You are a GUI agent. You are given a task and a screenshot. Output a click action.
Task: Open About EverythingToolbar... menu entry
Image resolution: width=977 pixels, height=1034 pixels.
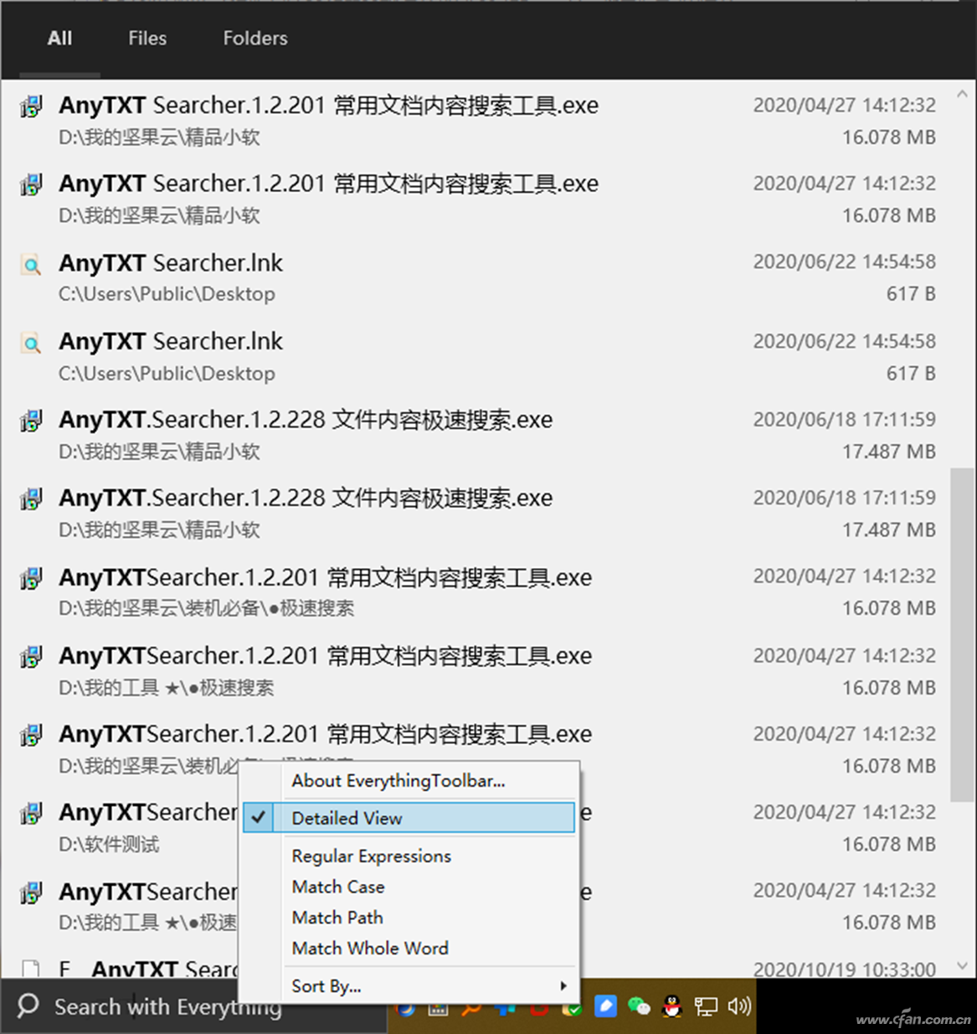[x=398, y=781]
